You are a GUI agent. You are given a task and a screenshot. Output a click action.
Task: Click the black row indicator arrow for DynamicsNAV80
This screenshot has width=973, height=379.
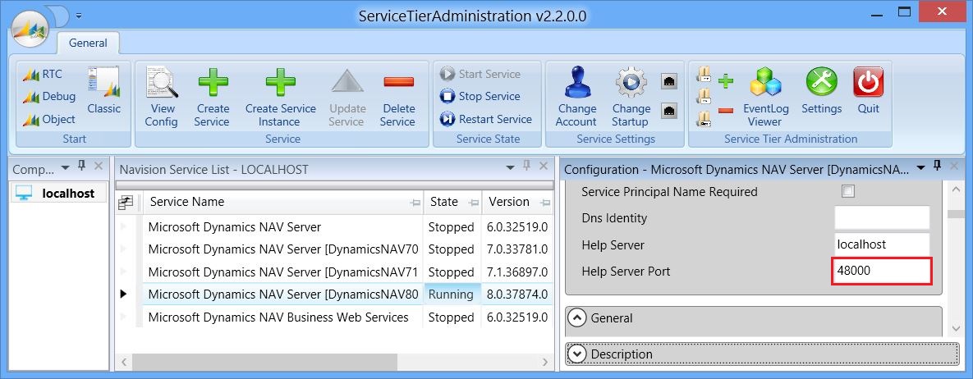(123, 294)
